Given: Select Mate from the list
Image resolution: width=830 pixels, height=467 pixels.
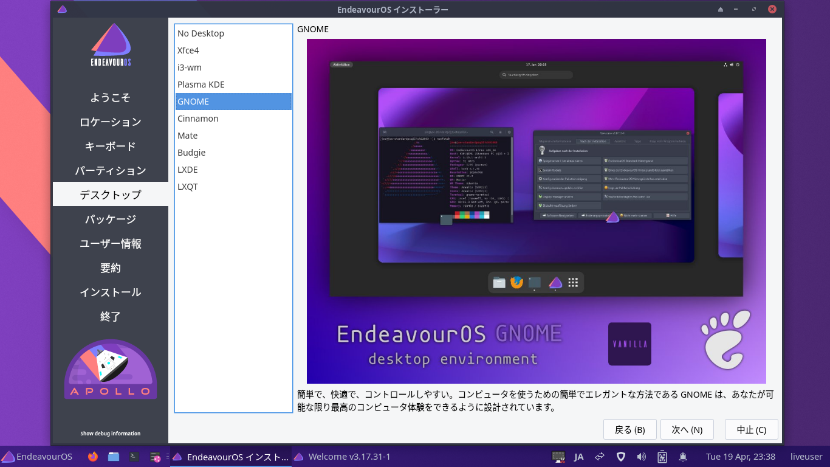Looking at the screenshot, I should point(233,136).
